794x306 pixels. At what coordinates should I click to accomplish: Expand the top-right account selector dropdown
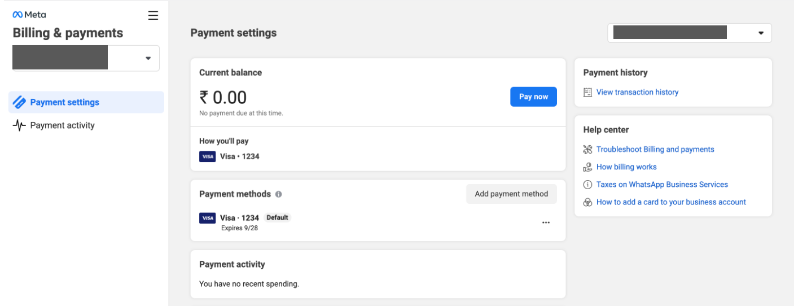[x=690, y=33]
